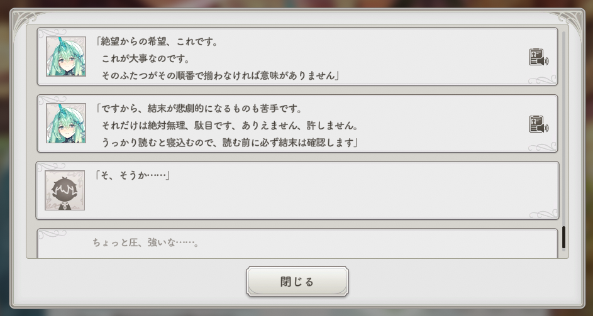Click the dark scrollbar thumb
Screen dimensions: 593x316
click(x=563, y=237)
